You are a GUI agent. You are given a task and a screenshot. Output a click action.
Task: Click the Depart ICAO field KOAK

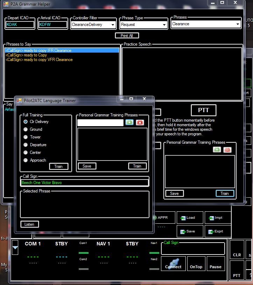pyautogui.click(x=20, y=25)
